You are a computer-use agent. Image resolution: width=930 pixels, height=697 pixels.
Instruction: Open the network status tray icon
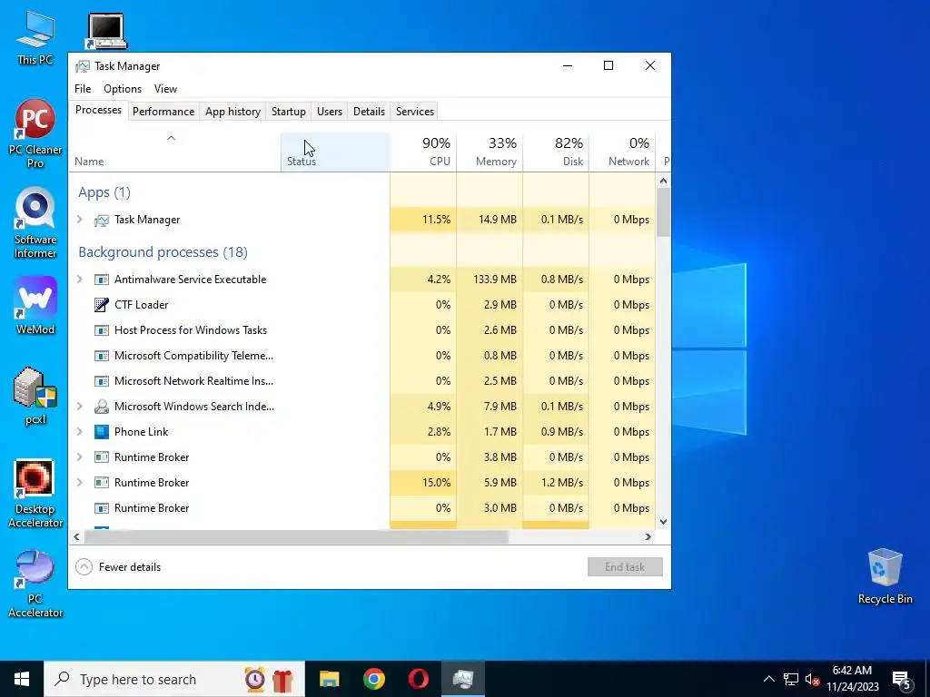pyautogui.click(x=791, y=679)
